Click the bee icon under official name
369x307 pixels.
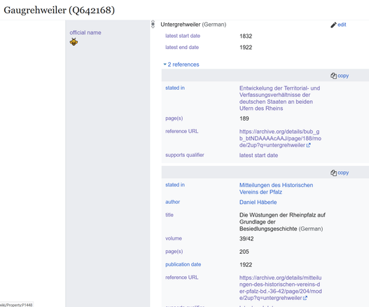coord(74,41)
